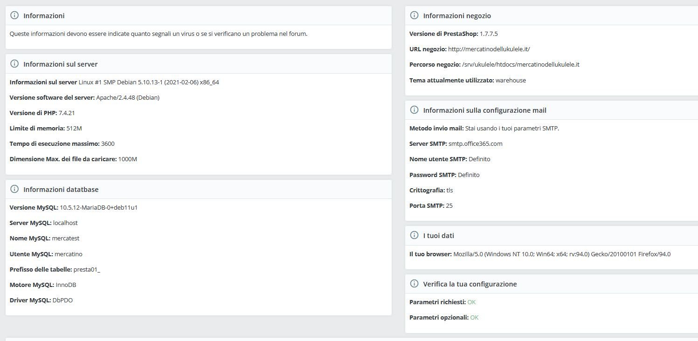Click the shop path /srv/ukulele/htdocs text
Viewport: 698px width, 341px height.
(520, 64)
